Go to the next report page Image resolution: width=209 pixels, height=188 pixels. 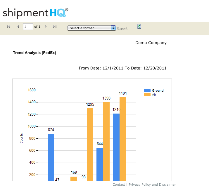[46, 27]
